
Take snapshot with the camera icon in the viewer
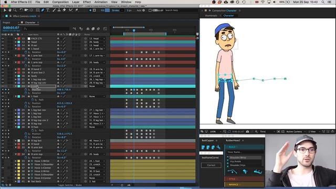tap(247, 132)
